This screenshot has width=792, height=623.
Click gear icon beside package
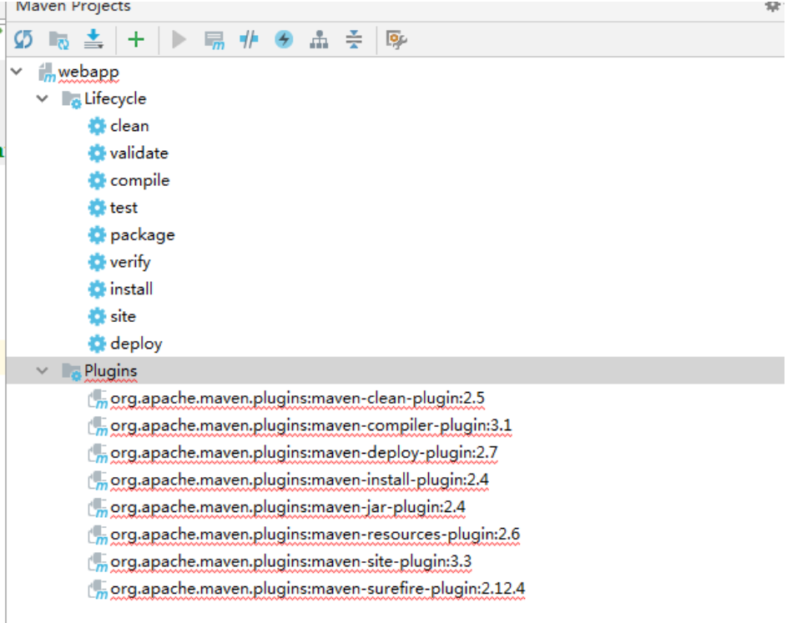[x=97, y=235]
